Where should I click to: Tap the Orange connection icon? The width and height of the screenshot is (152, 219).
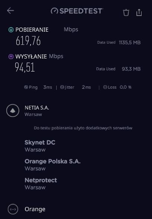pos(13,209)
